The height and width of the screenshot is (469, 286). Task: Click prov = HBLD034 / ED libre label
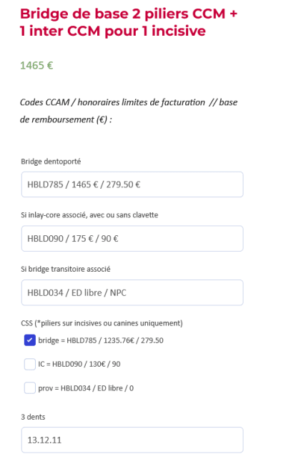tap(86, 388)
